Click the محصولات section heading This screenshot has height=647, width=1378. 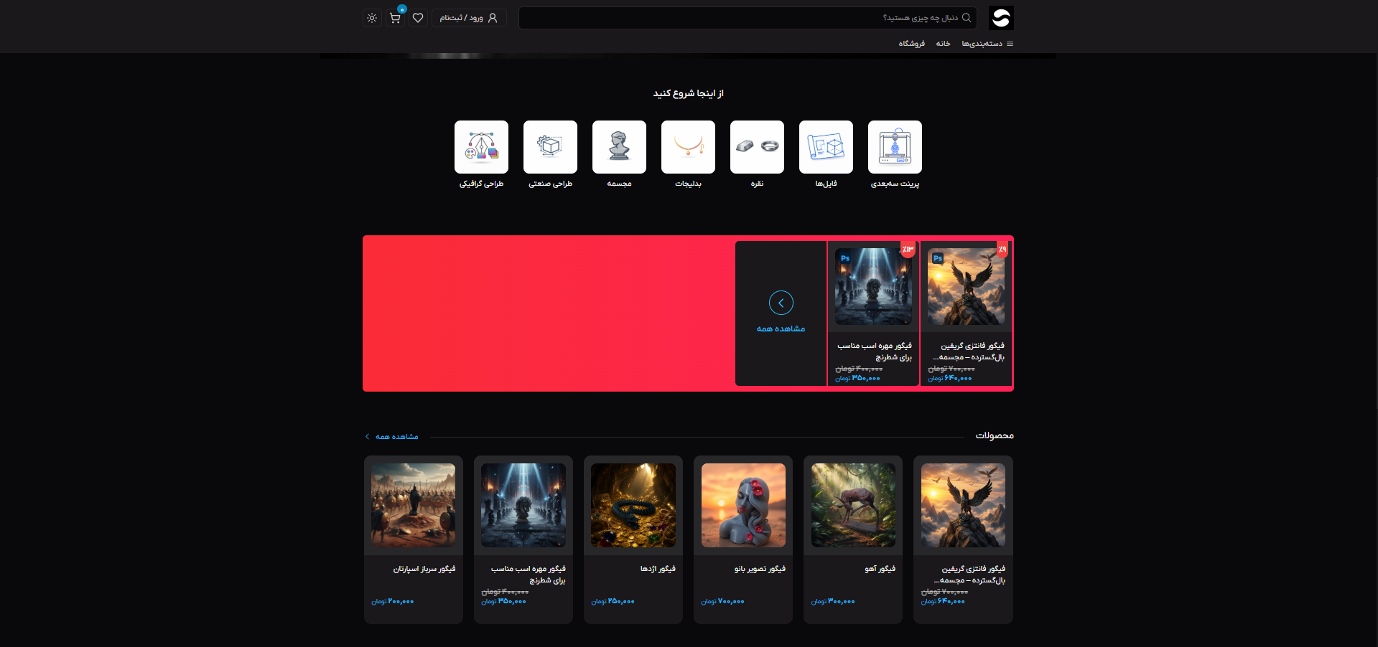click(x=995, y=435)
